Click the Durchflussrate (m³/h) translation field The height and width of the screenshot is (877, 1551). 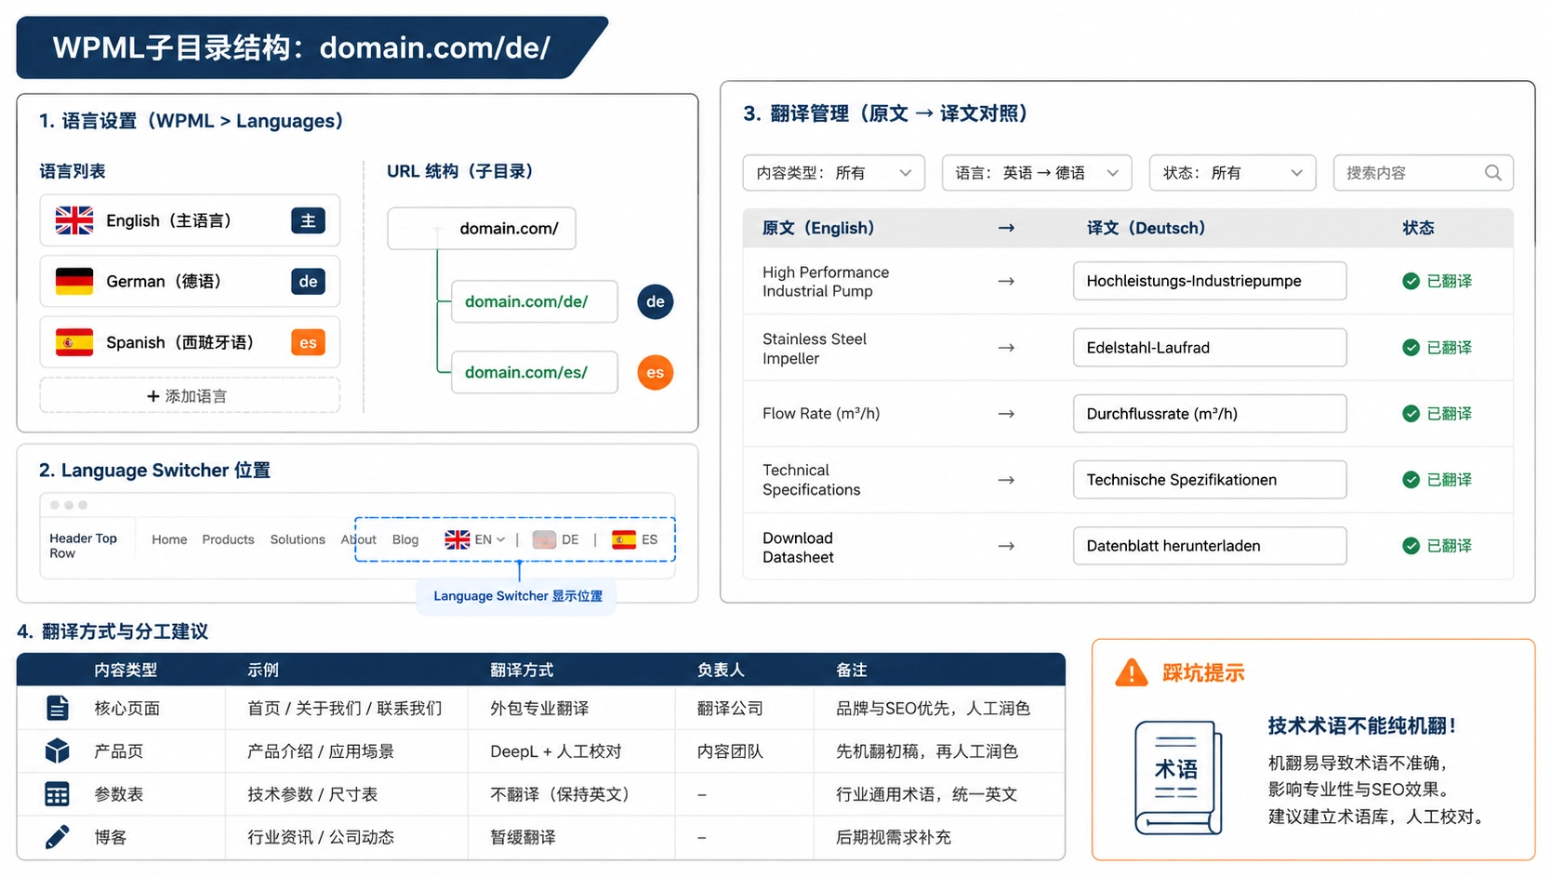1210,414
